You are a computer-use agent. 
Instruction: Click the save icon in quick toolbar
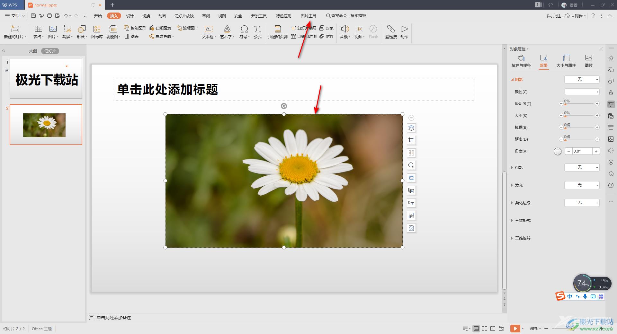33,16
